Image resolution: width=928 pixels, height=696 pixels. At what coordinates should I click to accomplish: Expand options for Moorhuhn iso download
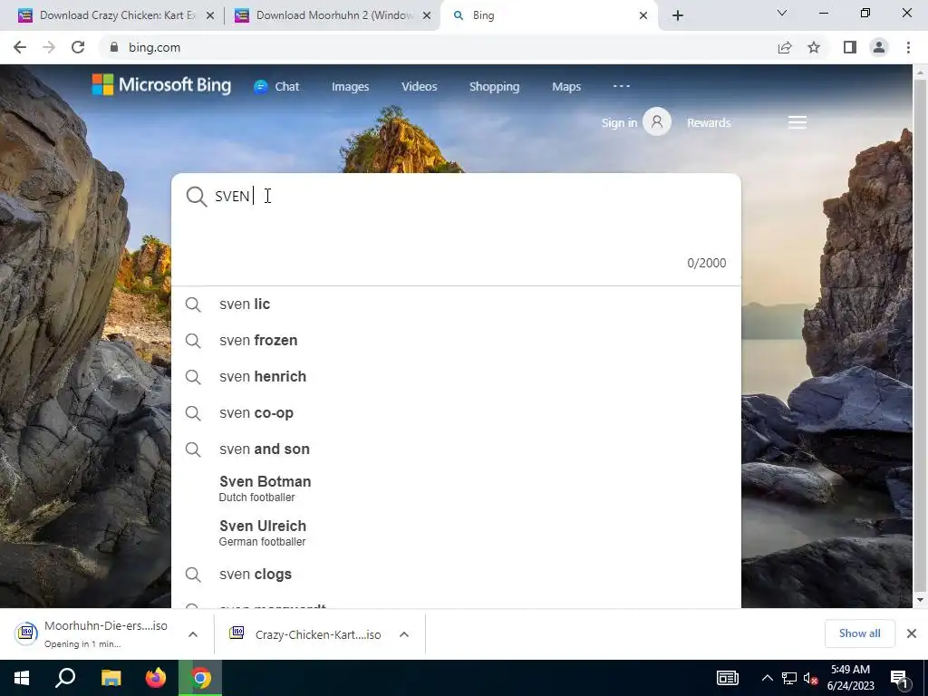click(193, 634)
